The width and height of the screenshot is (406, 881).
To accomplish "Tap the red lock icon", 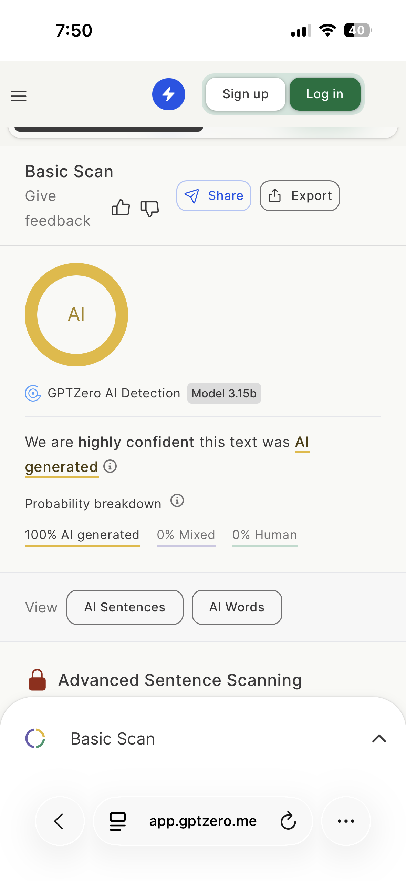I will pyautogui.click(x=37, y=680).
